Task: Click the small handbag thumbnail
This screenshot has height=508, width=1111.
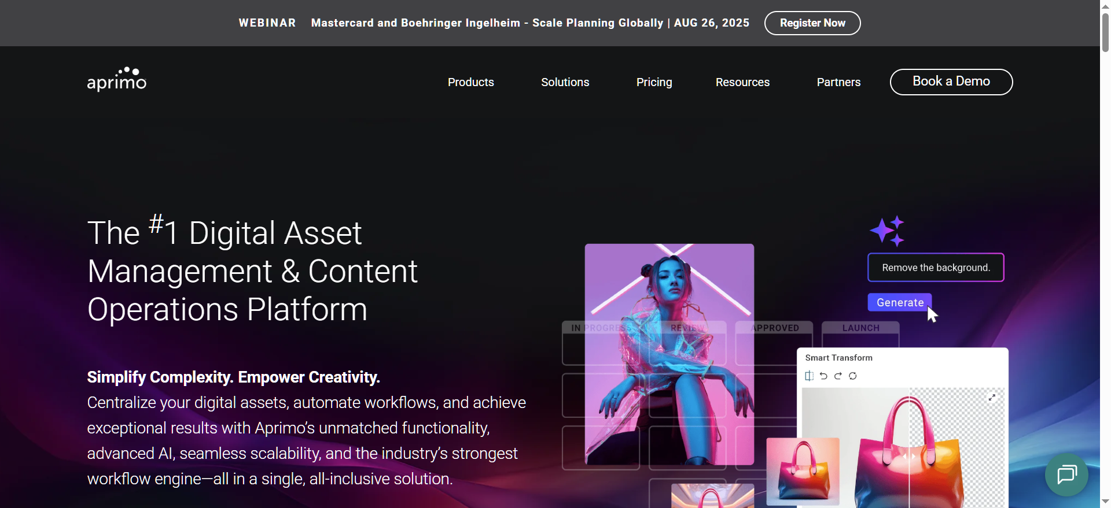Action: click(803, 470)
